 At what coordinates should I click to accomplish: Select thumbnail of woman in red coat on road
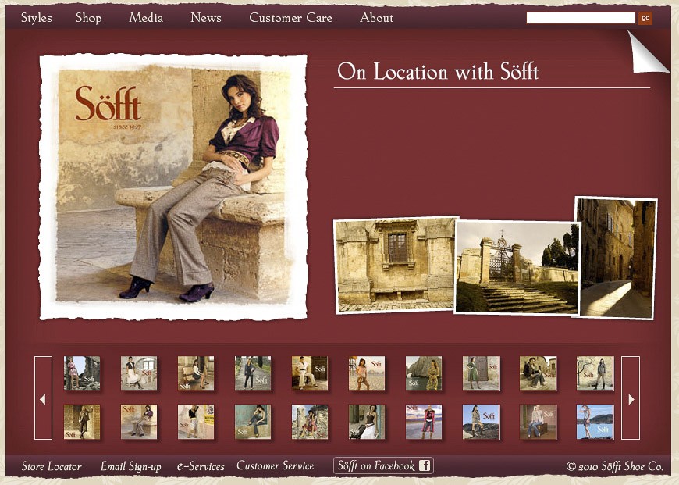click(x=424, y=422)
